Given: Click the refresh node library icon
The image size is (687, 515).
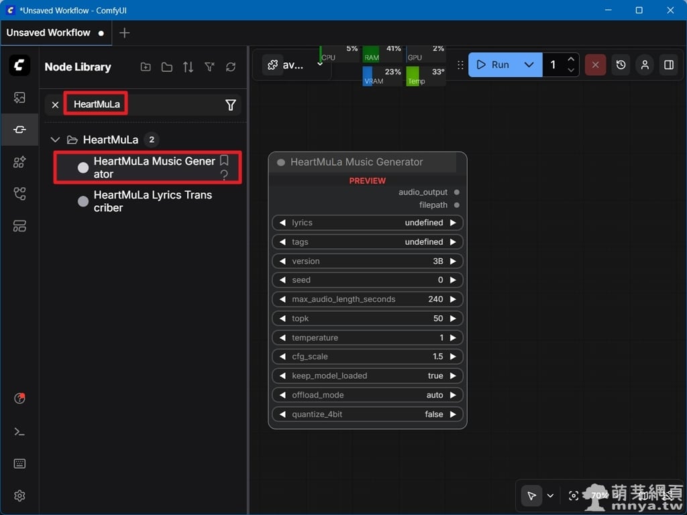Looking at the screenshot, I should 231,67.
